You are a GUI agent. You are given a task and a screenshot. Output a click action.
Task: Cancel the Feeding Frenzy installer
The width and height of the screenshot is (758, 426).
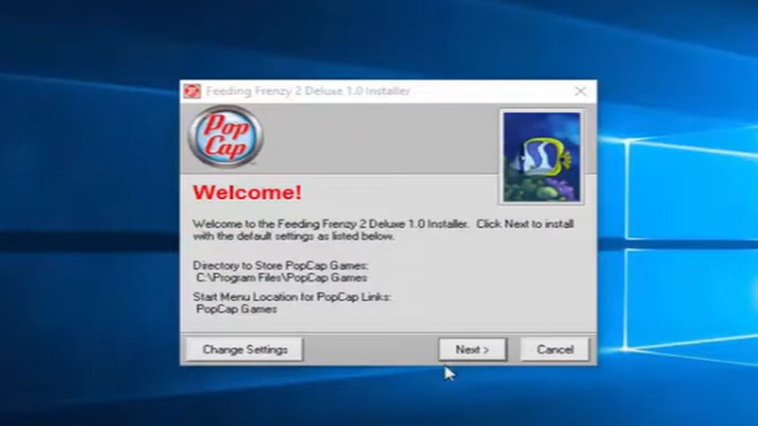pos(554,349)
